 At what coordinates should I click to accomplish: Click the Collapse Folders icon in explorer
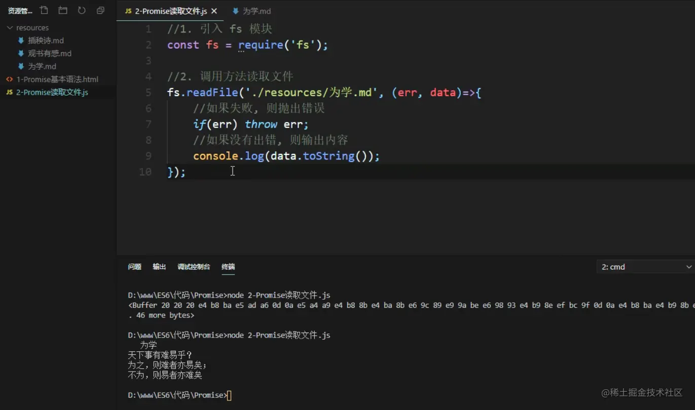(100, 10)
